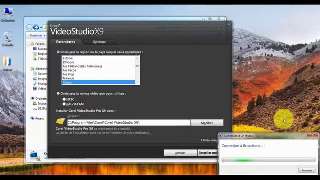Select France in the country list
Screen dimensions: 320x180
98,82
